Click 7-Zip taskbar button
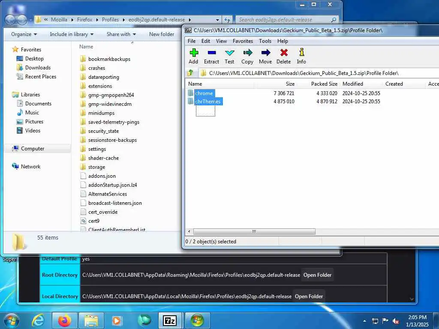Viewport: 439px width, 329px height. (x=170, y=320)
